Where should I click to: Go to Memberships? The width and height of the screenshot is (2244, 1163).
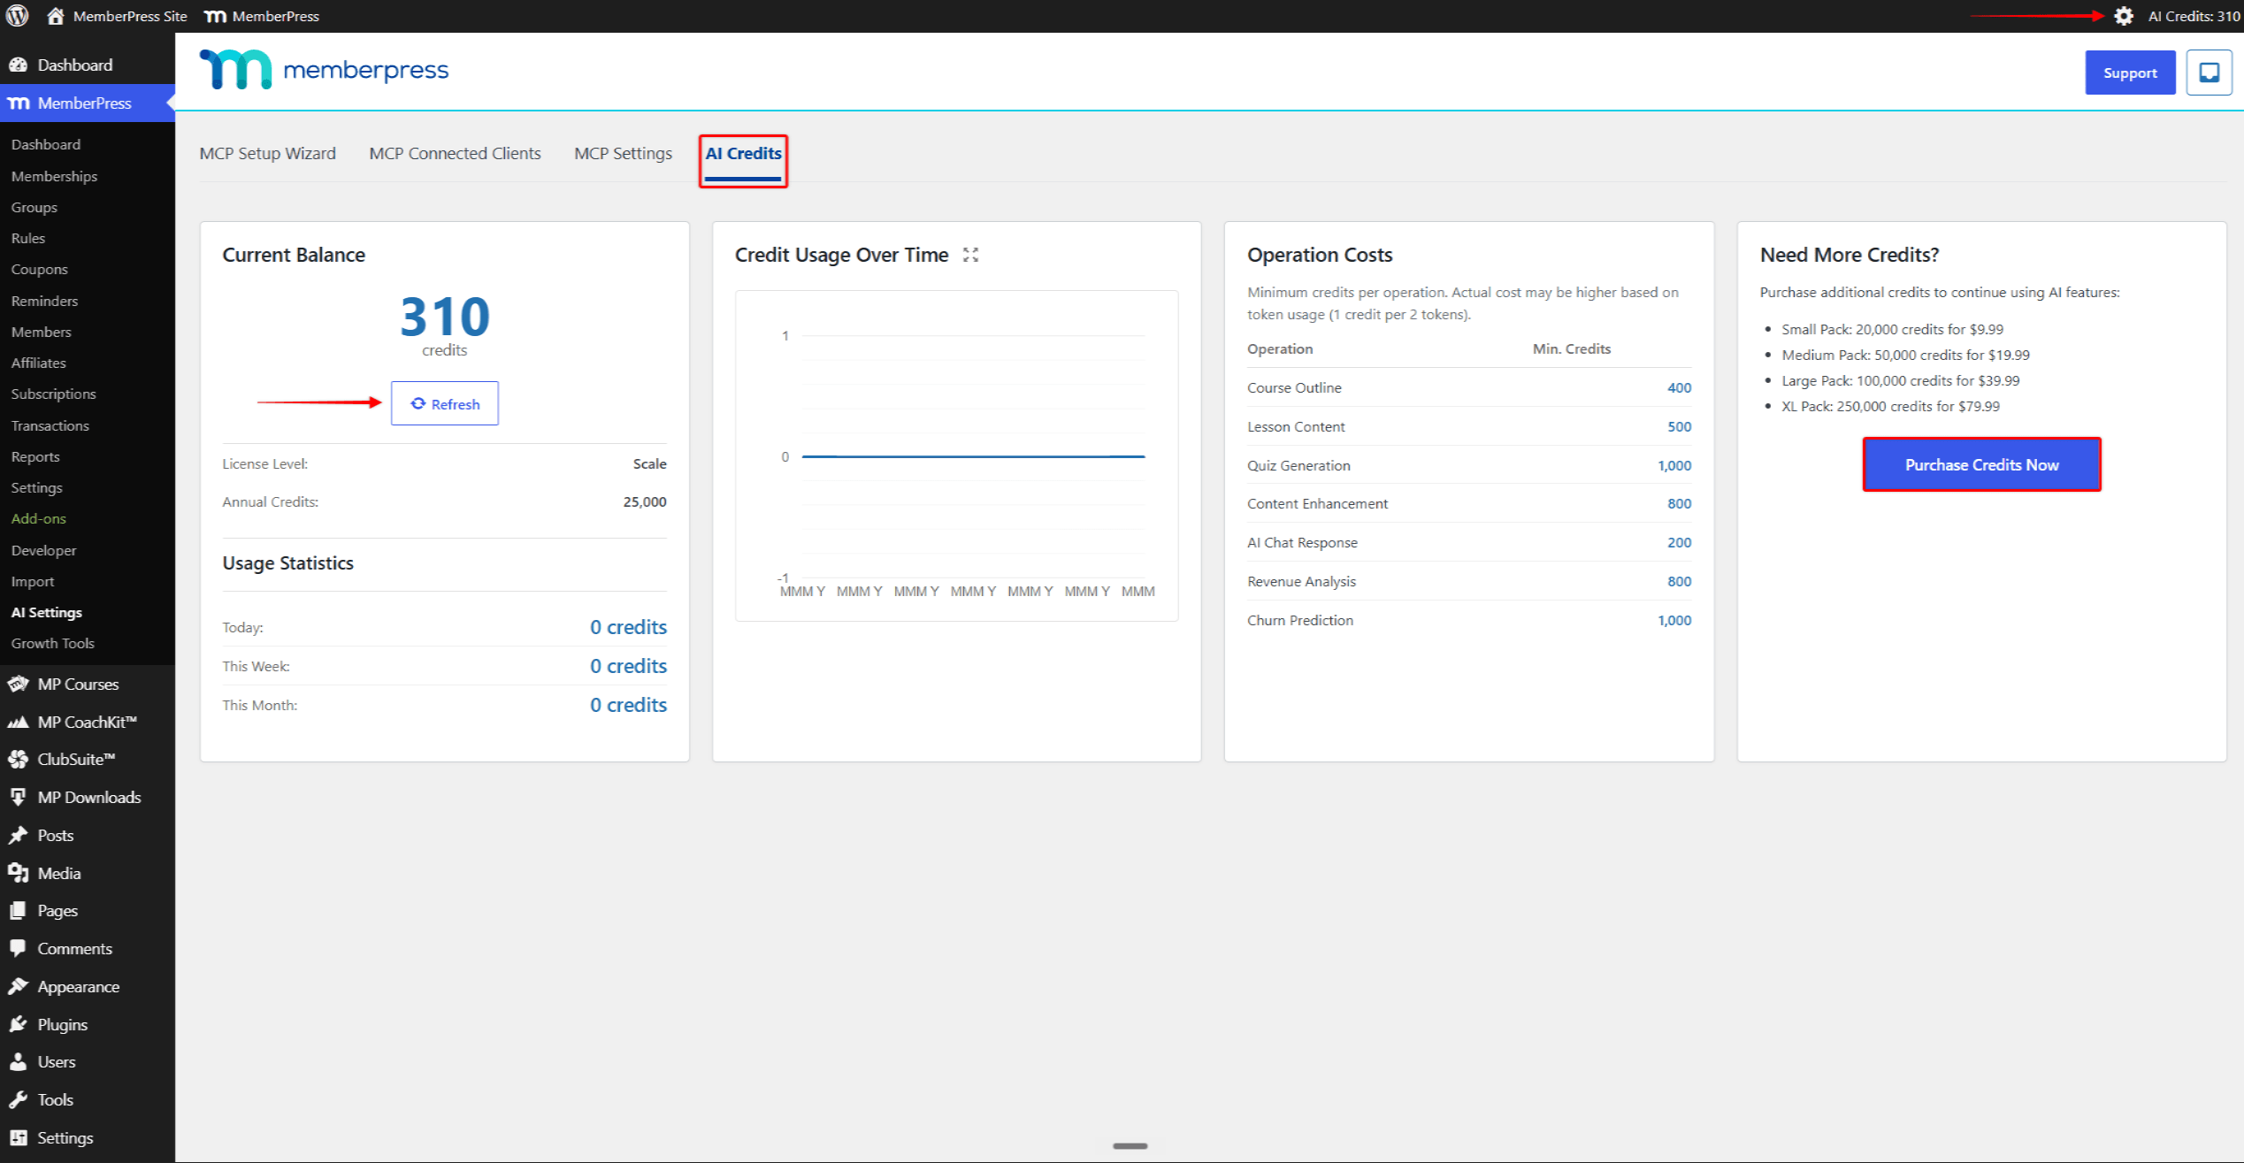tap(54, 176)
